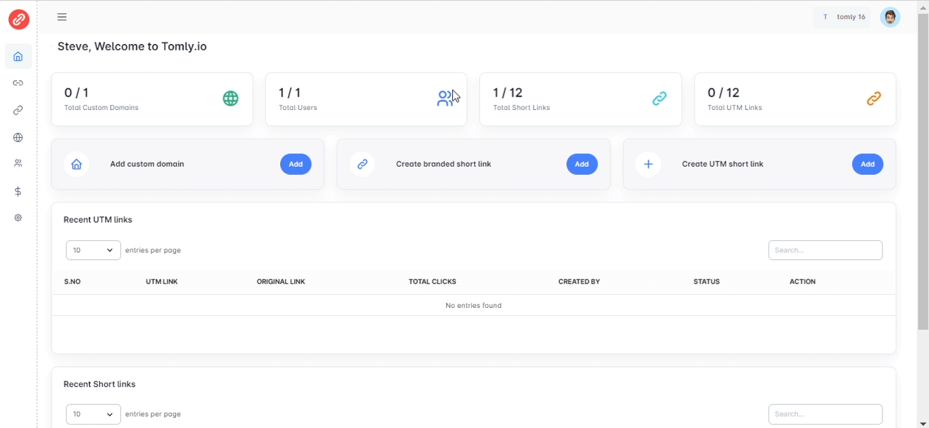Click the house icon beside Add custom domain
Viewport: 929px width, 428px height.
(x=77, y=164)
